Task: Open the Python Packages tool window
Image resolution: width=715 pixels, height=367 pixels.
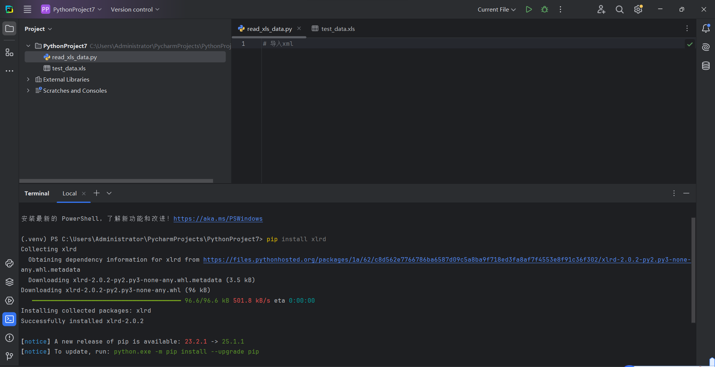Action: pyautogui.click(x=9, y=282)
